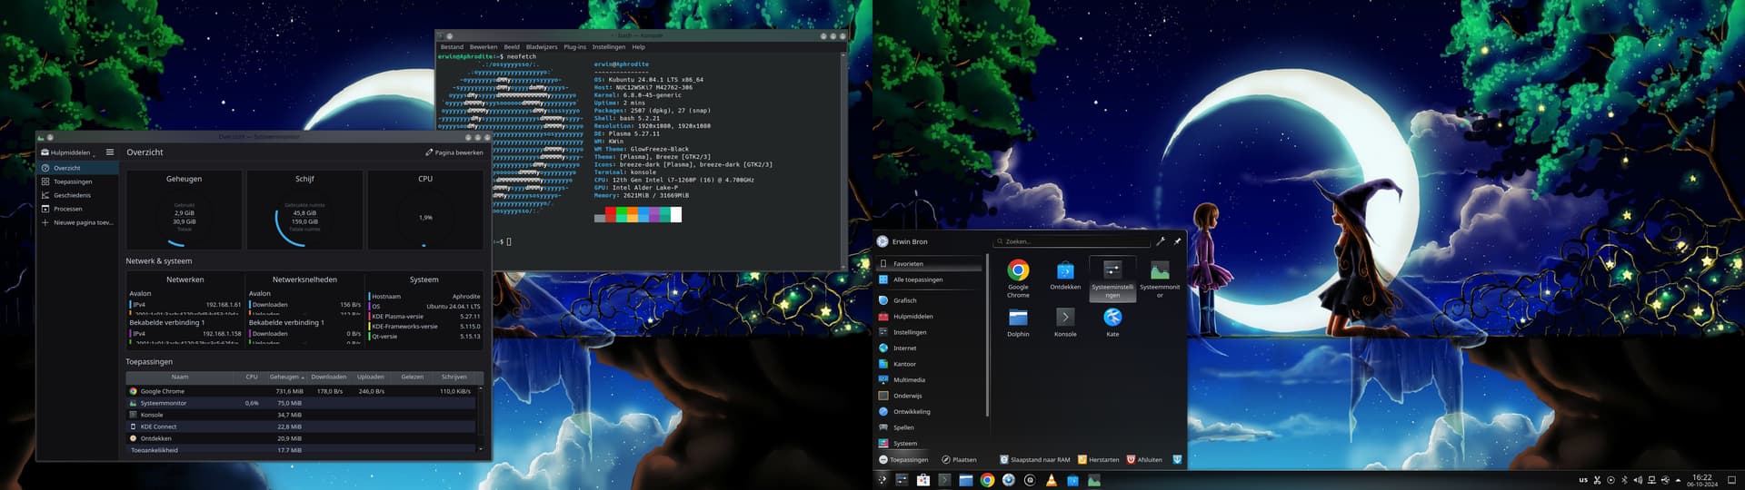The height and width of the screenshot is (490, 1745).
Task: Click the 'us' keyboard layout indicator
Action: tap(1583, 480)
